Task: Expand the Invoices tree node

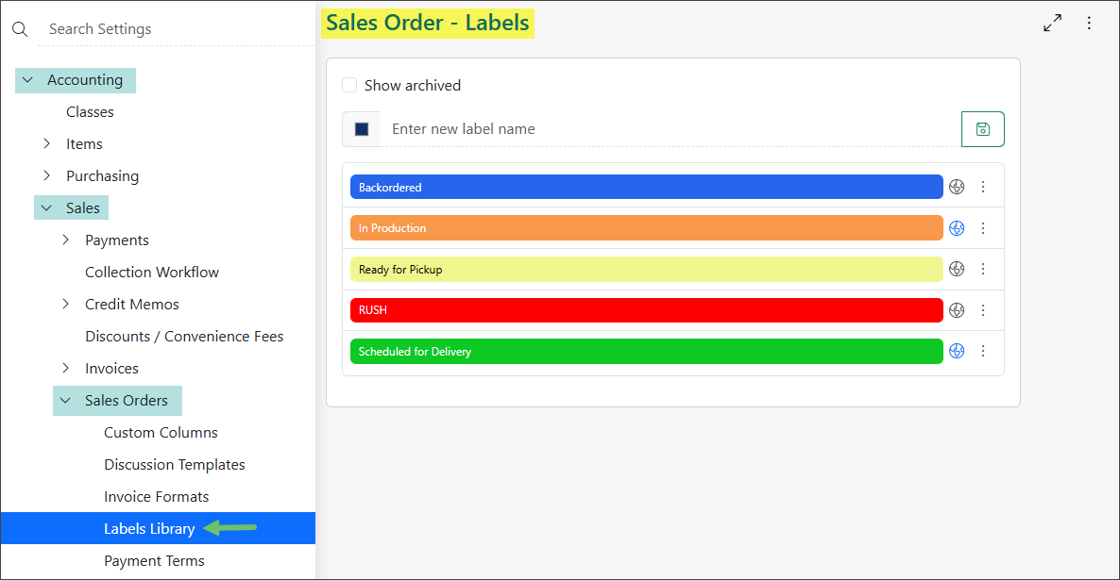Action: pos(66,369)
